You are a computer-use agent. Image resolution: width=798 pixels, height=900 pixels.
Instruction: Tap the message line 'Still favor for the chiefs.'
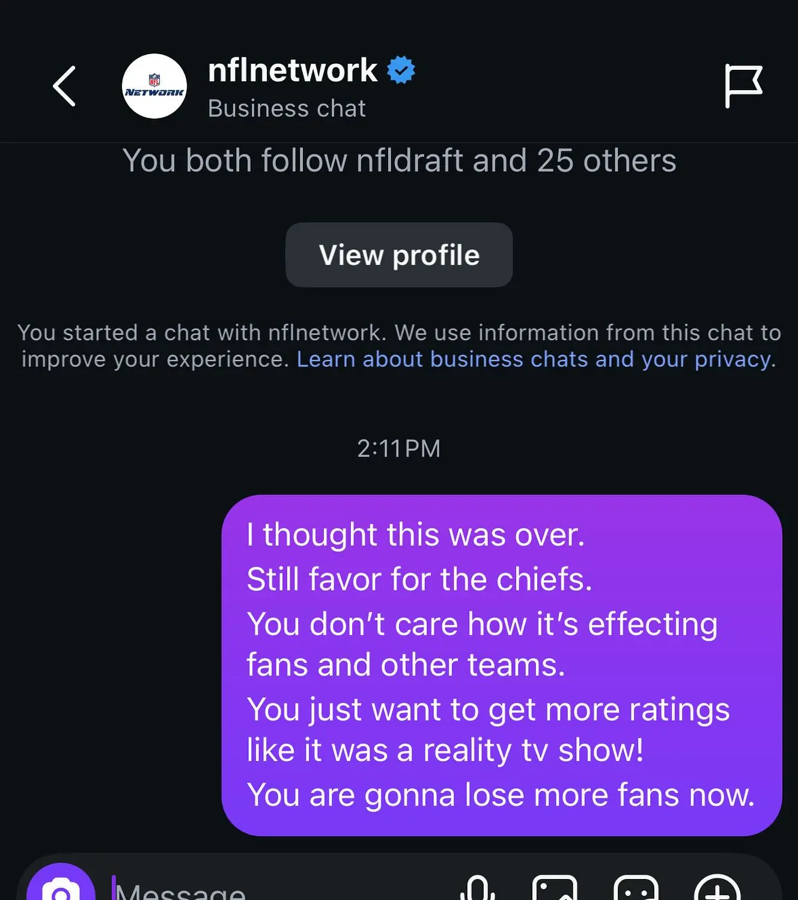tap(419, 579)
